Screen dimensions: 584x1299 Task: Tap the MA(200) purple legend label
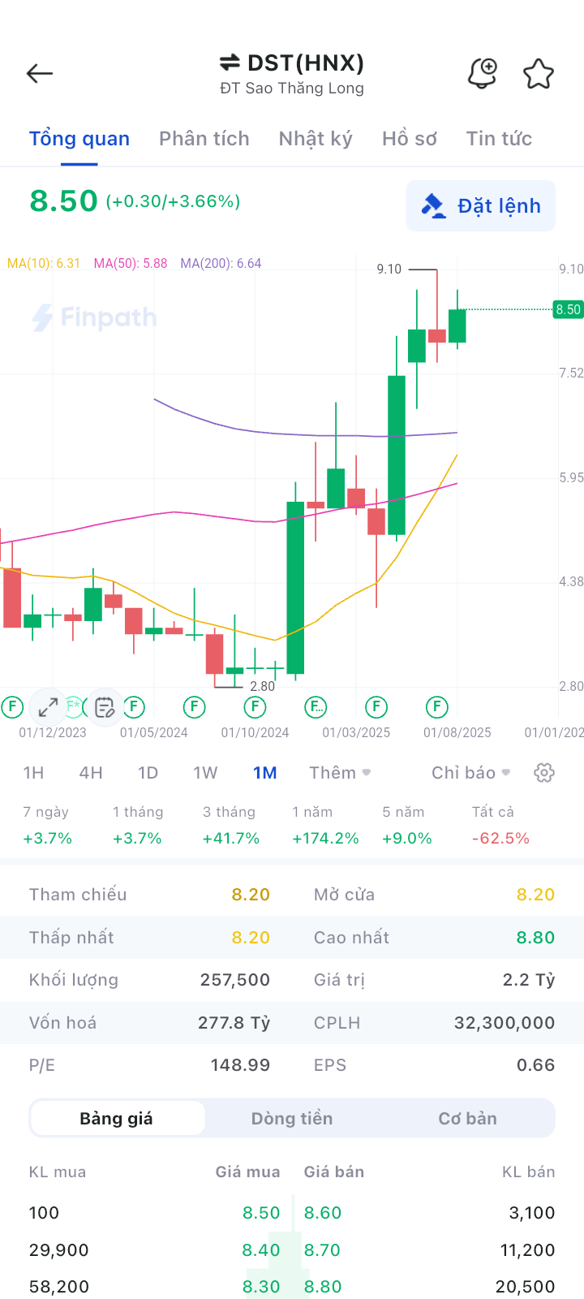[x=221, y=263]
